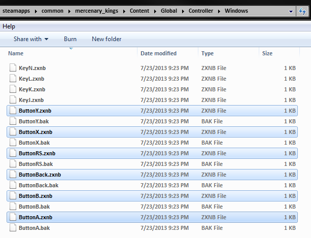
Task: Navigate to Content folder in breadcrumb
Action: coord(140,11)
